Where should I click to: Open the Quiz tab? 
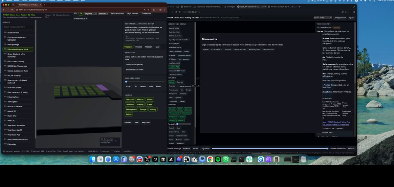click(158, 47)
